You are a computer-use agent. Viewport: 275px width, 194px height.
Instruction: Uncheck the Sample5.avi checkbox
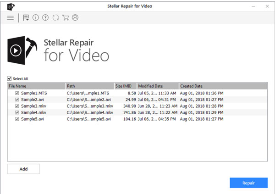pyautogui.click(x=17, y=119)
